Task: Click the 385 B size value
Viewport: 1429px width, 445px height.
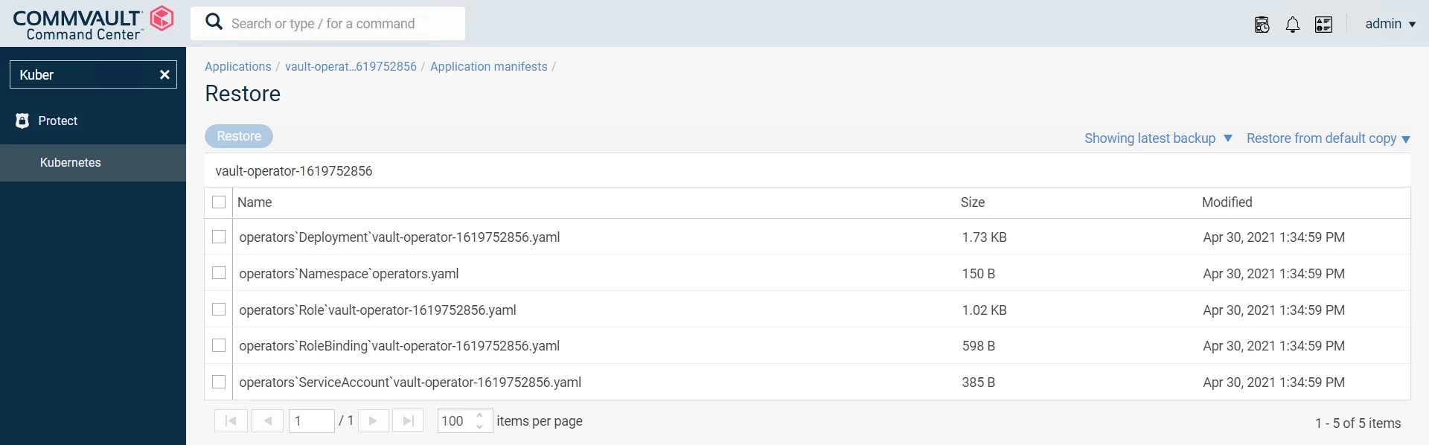Action: point(978,382)
